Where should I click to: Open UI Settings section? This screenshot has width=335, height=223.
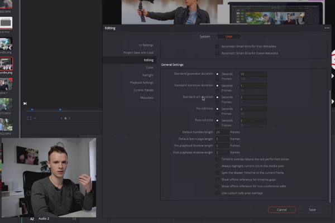pos(146,45)
